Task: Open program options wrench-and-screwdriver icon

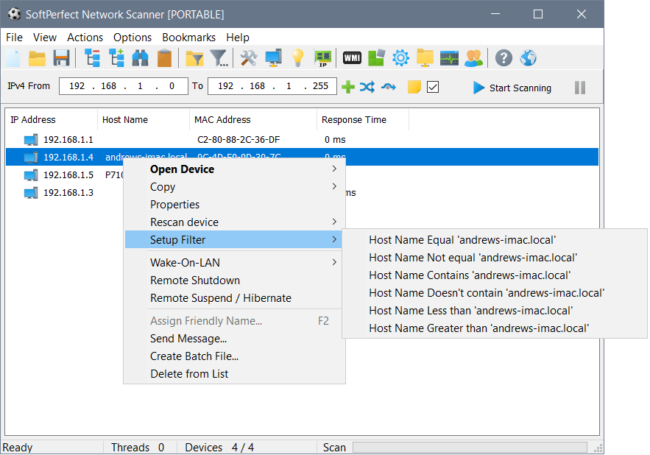Action: click(249, 57)
